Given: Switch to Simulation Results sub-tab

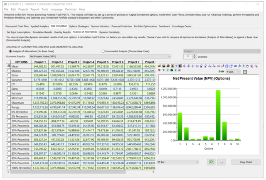Looking at the screenshot, I should 42,32.
